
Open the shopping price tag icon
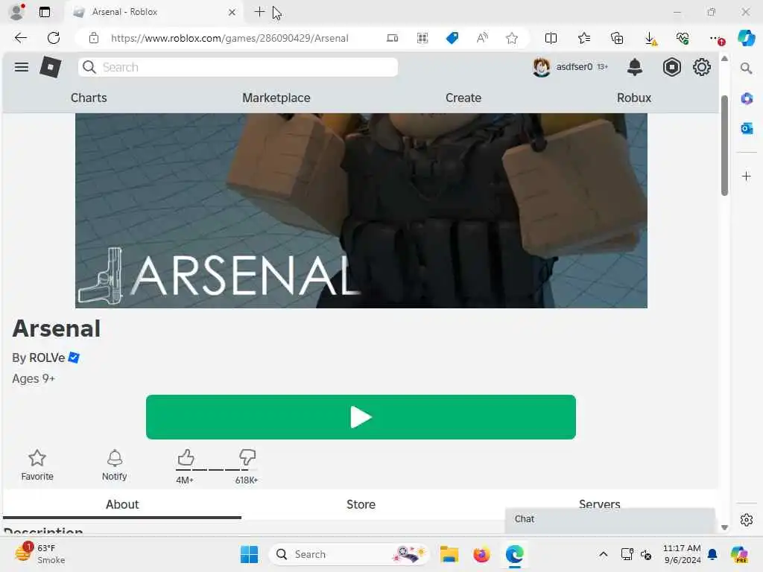pos(452,38)
